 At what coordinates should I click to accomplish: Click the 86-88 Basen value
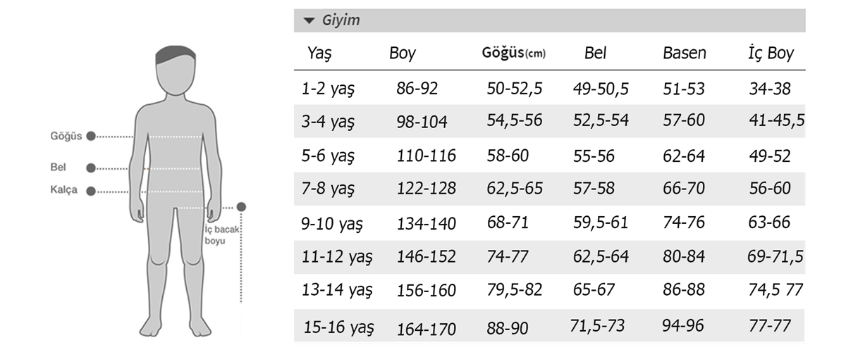click(x=684, y=289)
